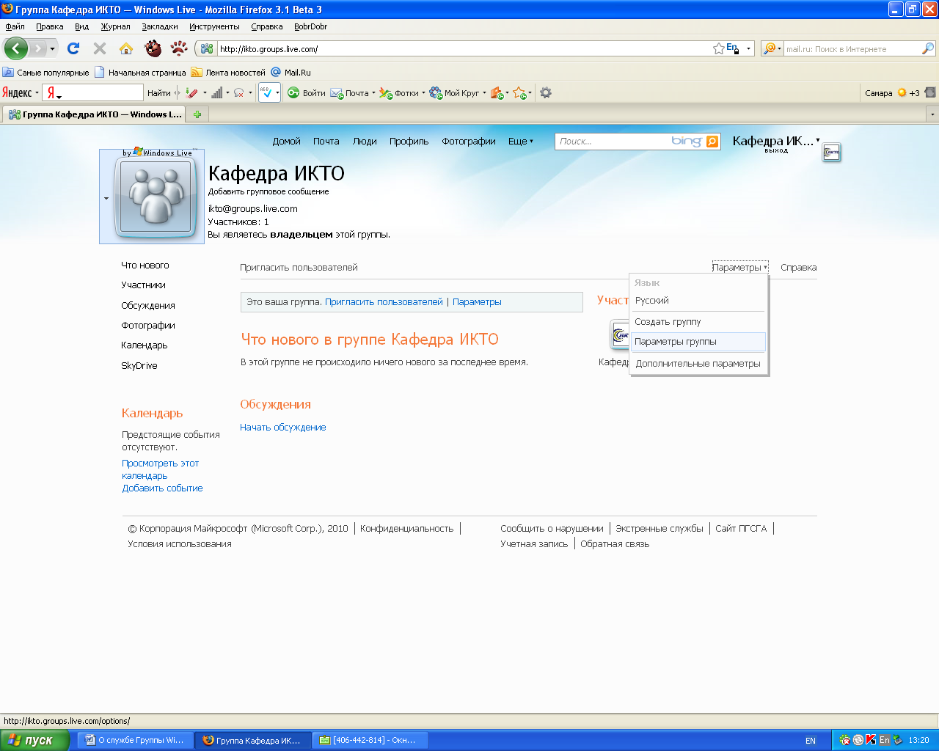The width and height of the screenshot is (939, 751).
Task: Open Добавить групповое сообщение link
Action: [268, 191]
